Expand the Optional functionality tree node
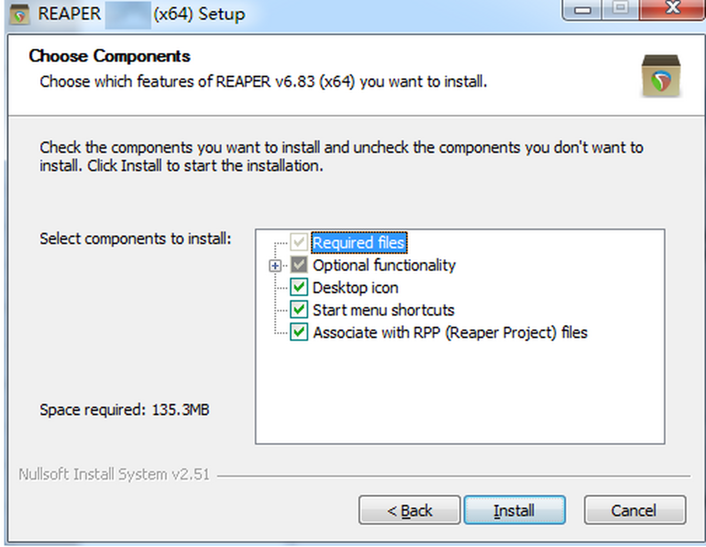This screenshot has width=706, height=547. click(274, 266)
